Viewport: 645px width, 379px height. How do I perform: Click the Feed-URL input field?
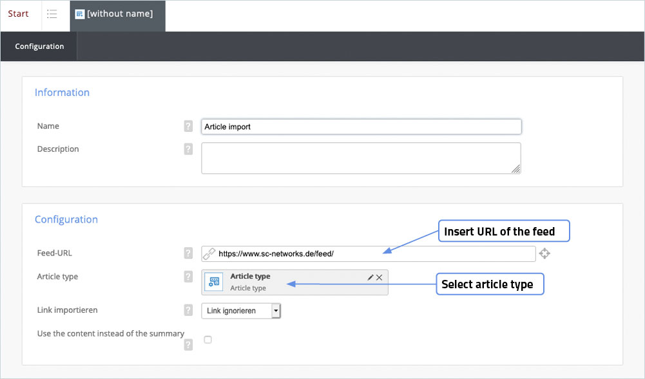(x=369, y=254)
